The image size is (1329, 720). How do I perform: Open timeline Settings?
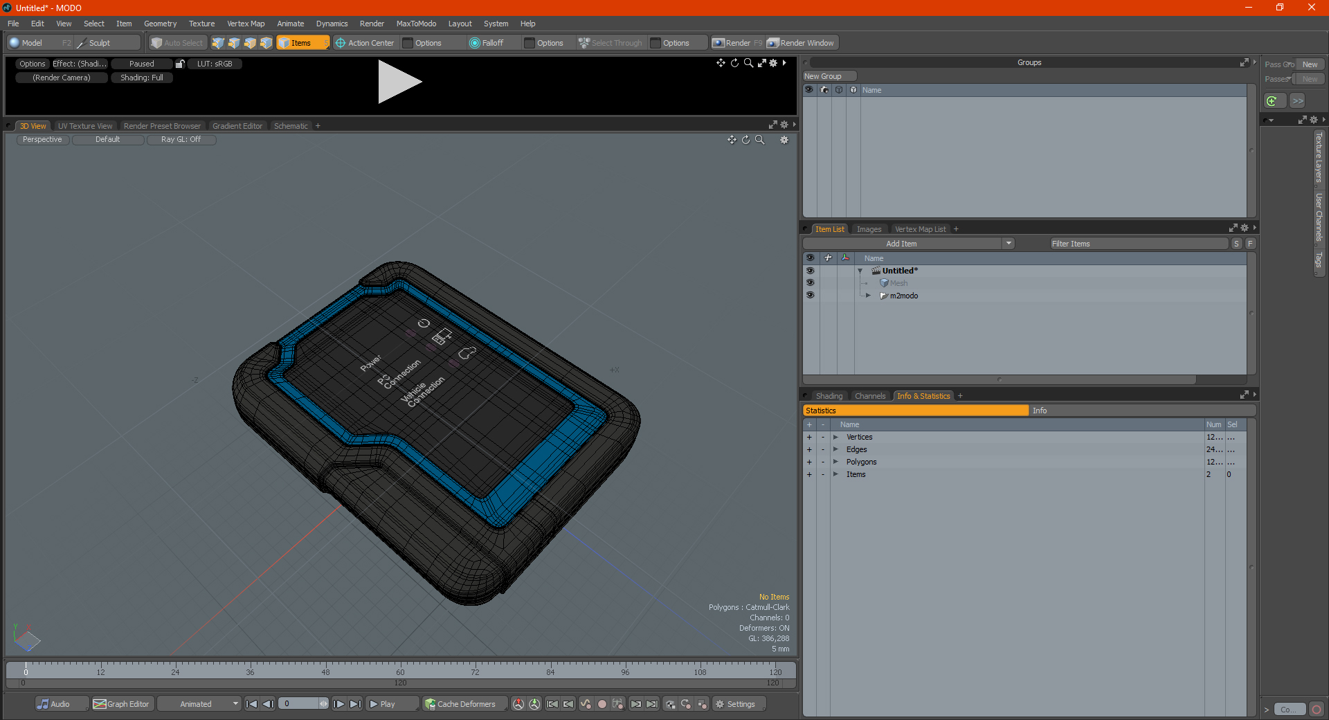tap(739, 704)
